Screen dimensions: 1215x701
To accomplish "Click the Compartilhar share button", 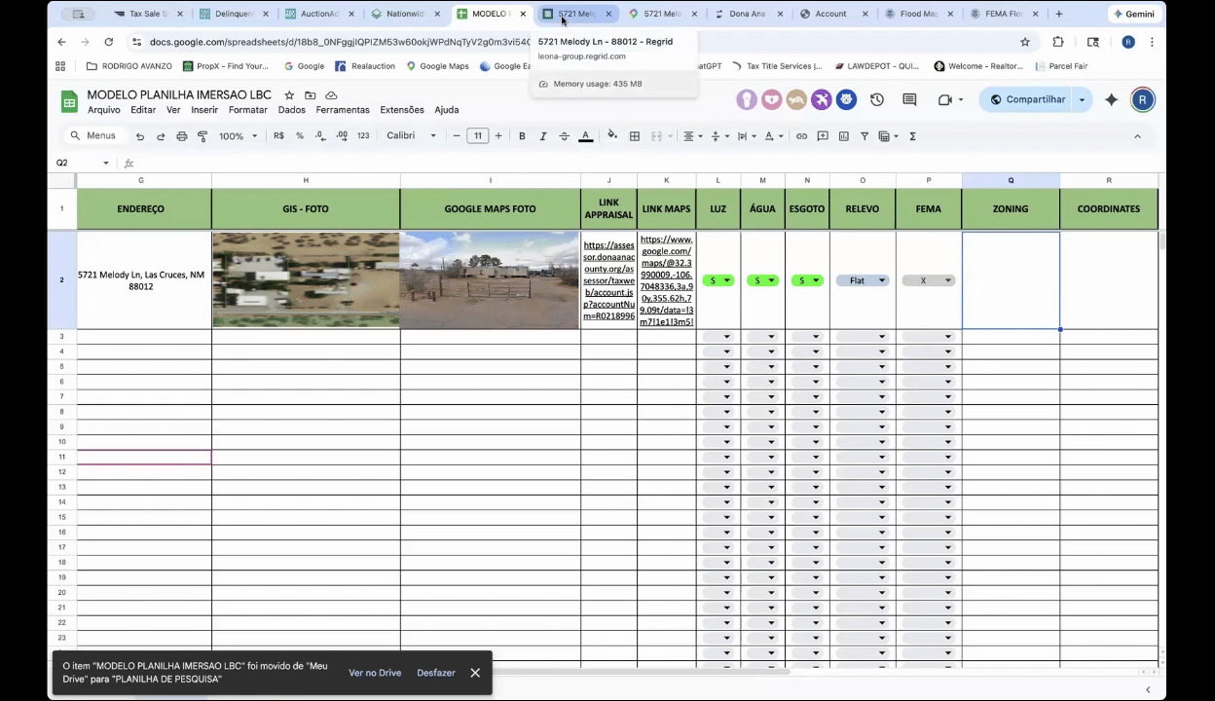I will click(1027, 99).
